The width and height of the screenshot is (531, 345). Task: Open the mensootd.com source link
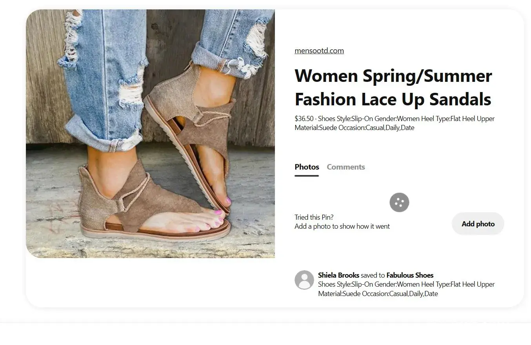click(x=319, y=51)
